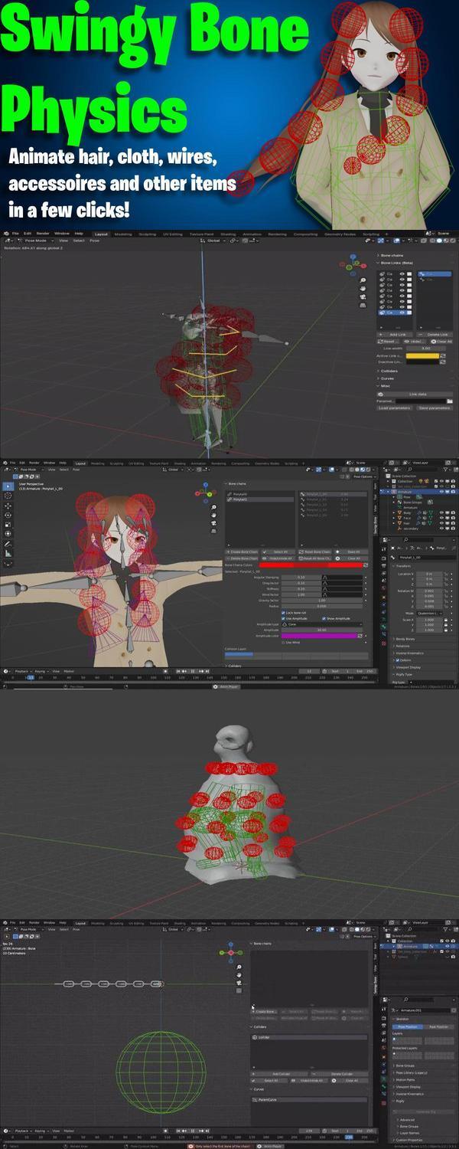
Task: Select the Move tool
Action: pos(8,506)
